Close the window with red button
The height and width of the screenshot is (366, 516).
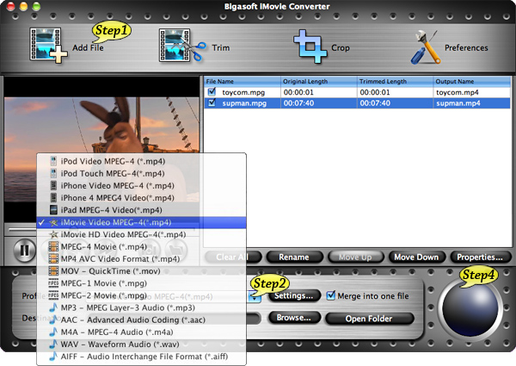point(10,6)
